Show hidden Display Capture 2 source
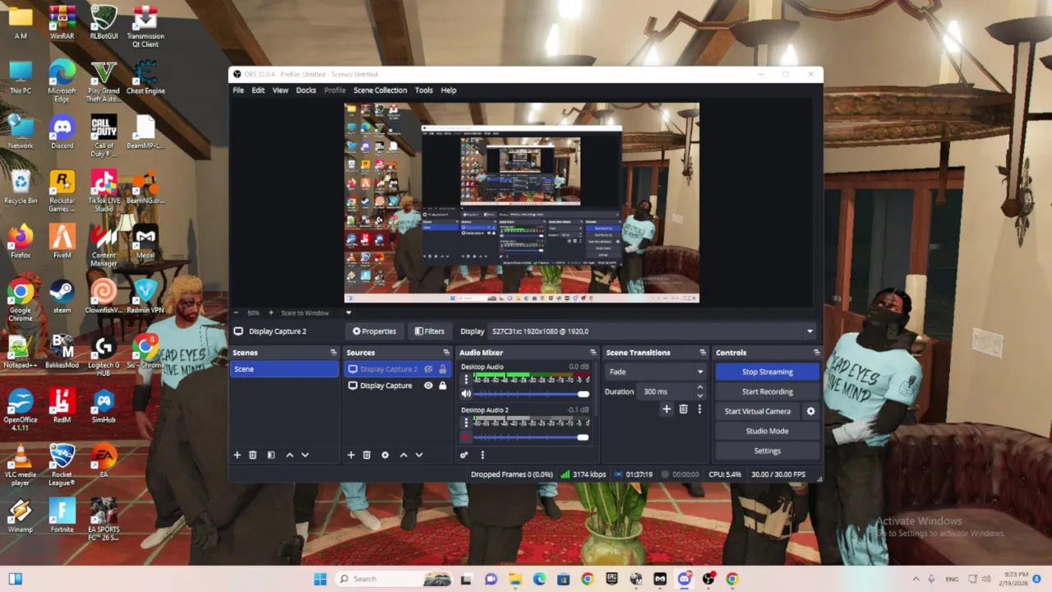The height and width of the screenshot is (592, 1052). (428, 369)
